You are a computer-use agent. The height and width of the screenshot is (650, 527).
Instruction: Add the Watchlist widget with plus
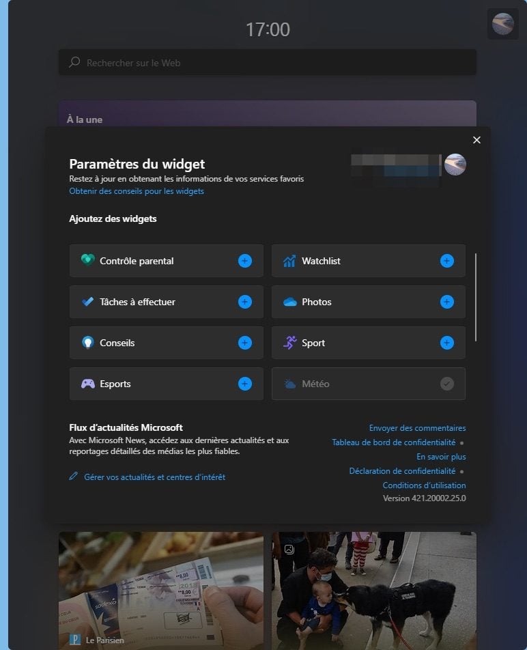[446, 261]
